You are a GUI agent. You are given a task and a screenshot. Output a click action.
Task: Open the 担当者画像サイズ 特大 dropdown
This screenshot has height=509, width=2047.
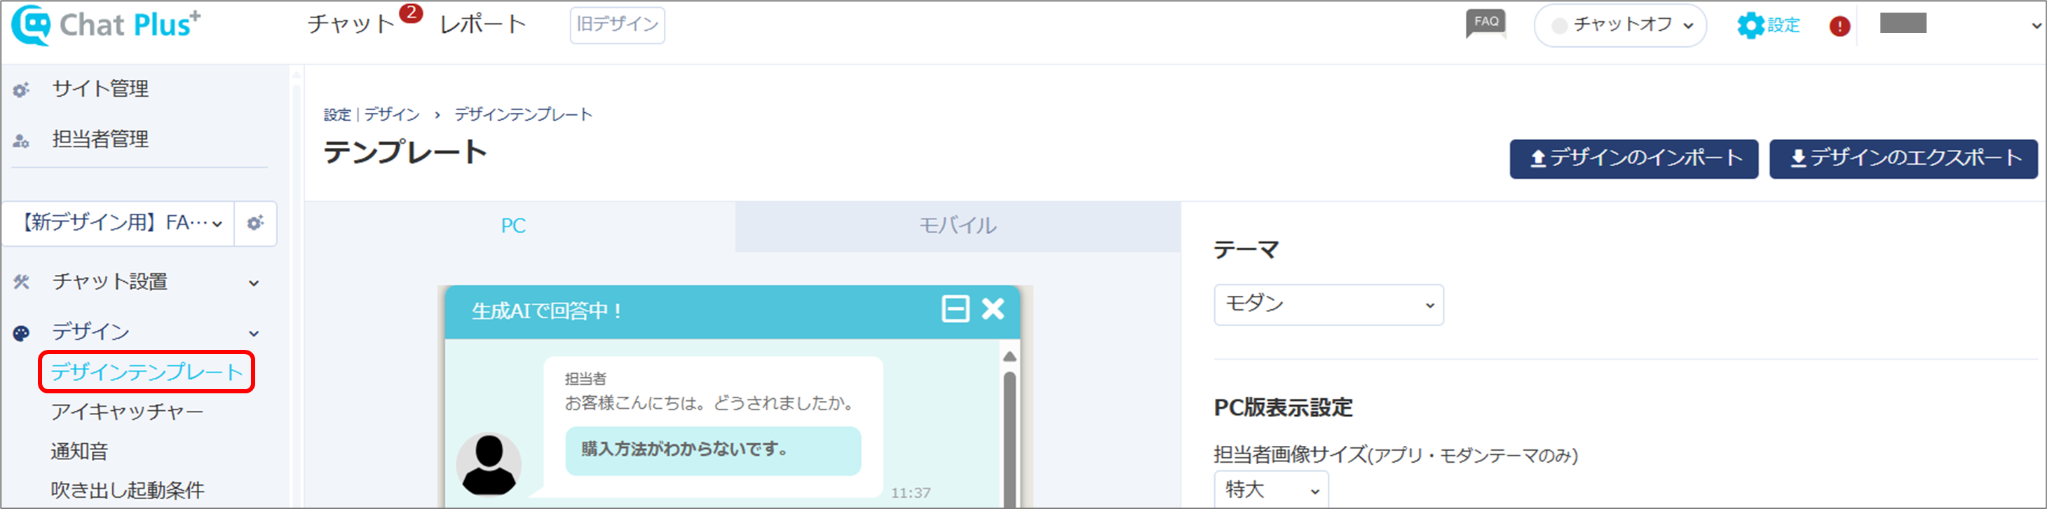(1271, 489)
